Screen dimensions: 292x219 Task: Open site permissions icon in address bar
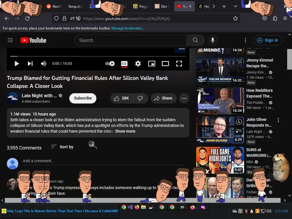point(72,19)
